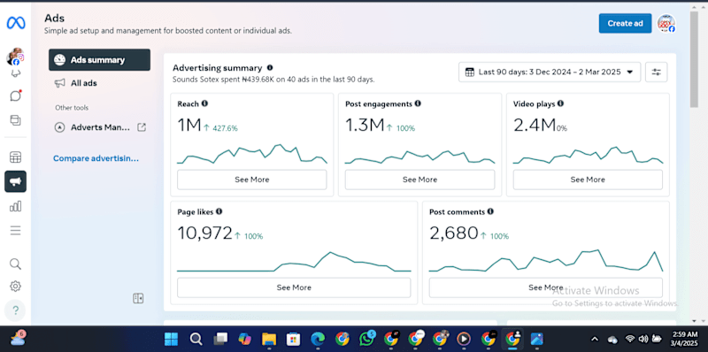Open the Insights bar chart icon
The width and height of the screenshot is (708, 352).
tap(15, 206)
